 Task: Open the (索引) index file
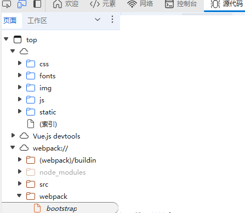coord(48,124)
